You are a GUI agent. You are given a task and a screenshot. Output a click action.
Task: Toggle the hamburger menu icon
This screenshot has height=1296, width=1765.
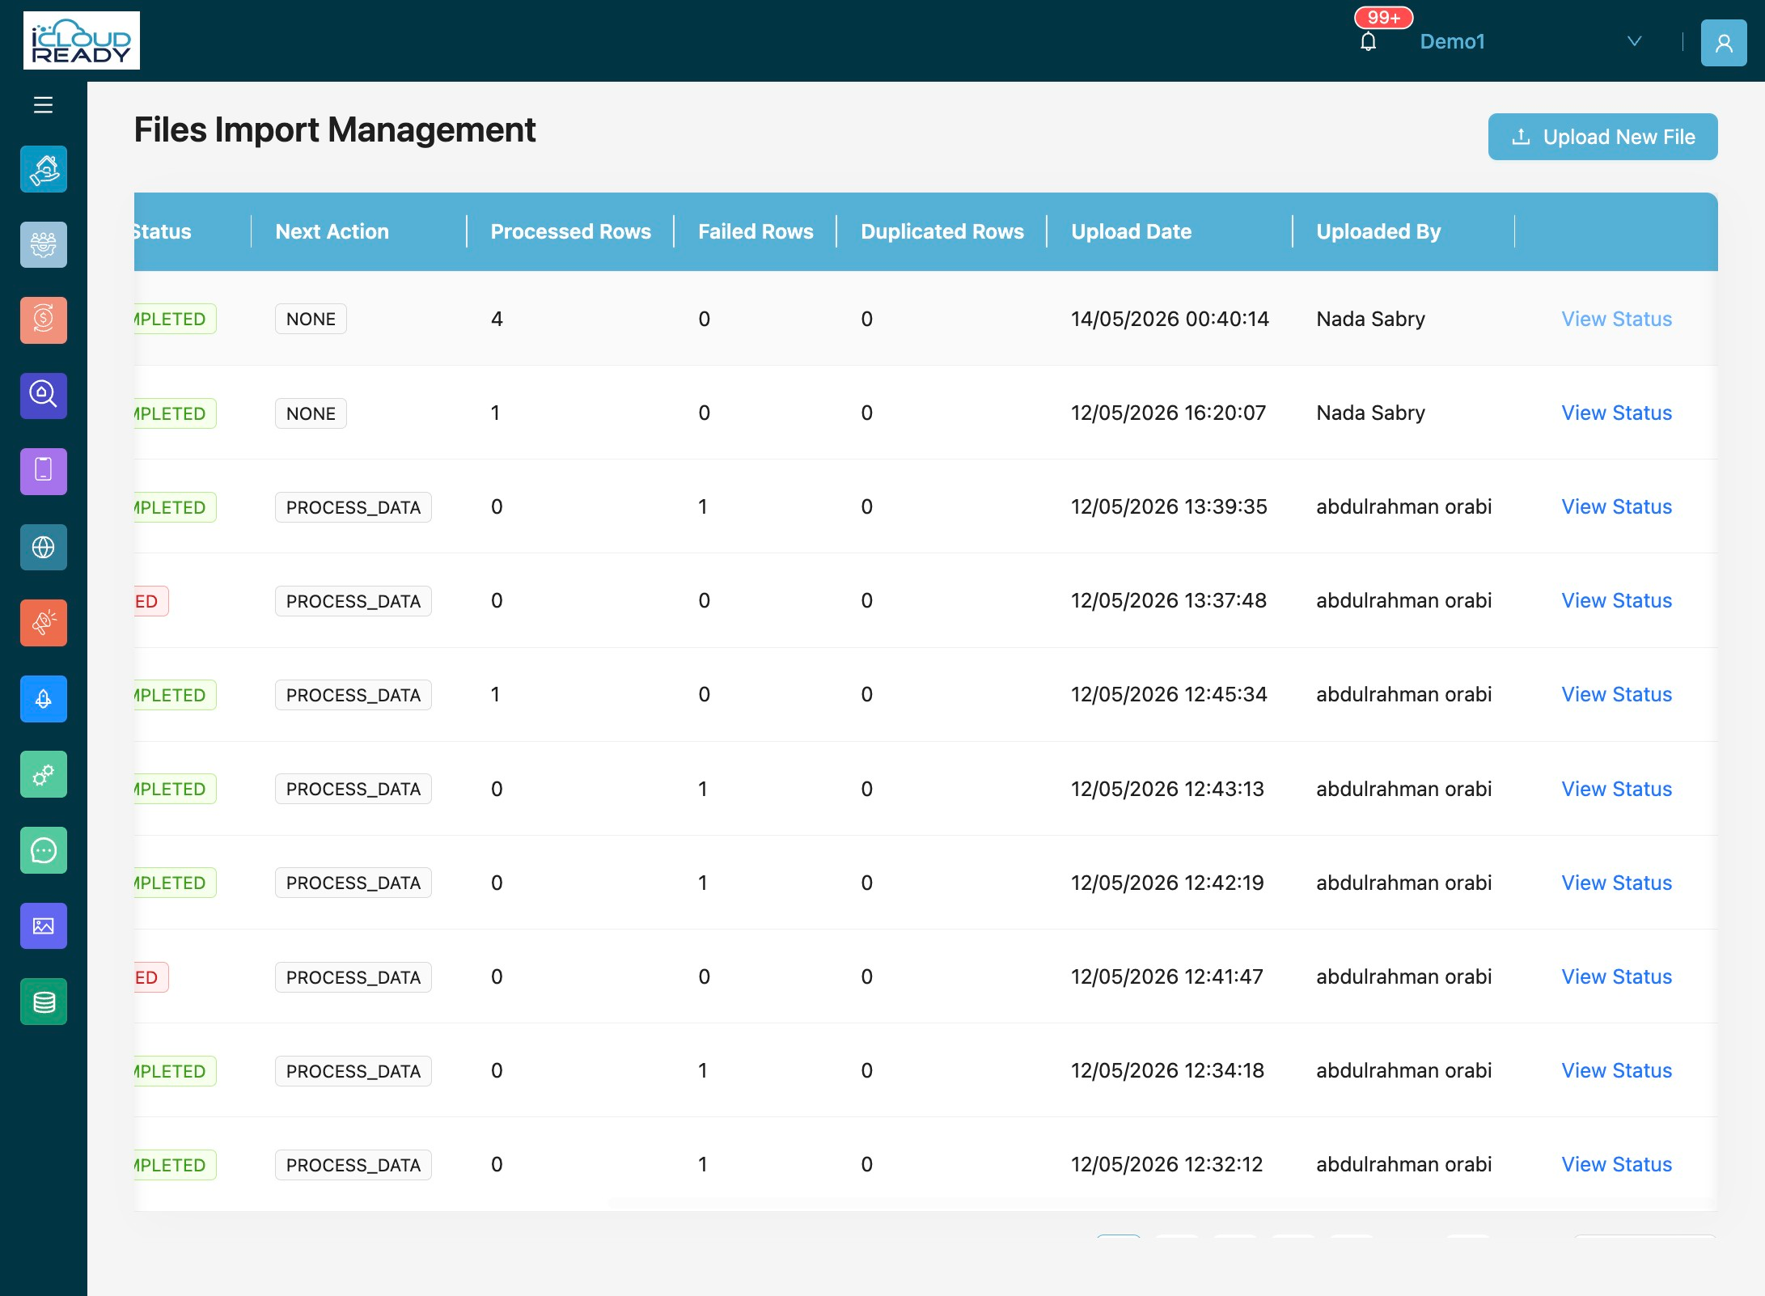point(43,105)
